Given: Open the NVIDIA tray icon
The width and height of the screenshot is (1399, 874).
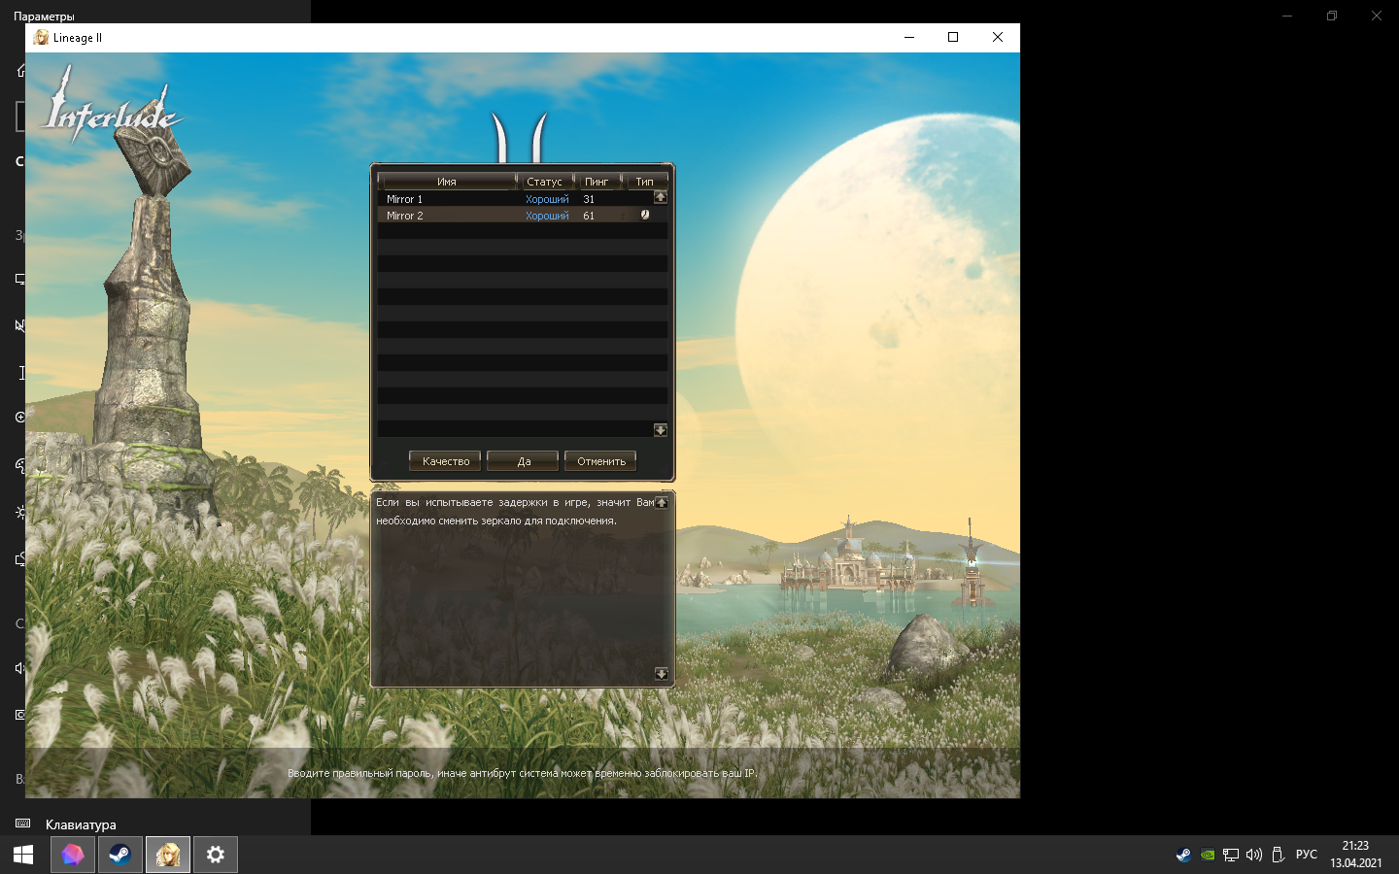Looking at the screenshot, I should coord(1208,855).
